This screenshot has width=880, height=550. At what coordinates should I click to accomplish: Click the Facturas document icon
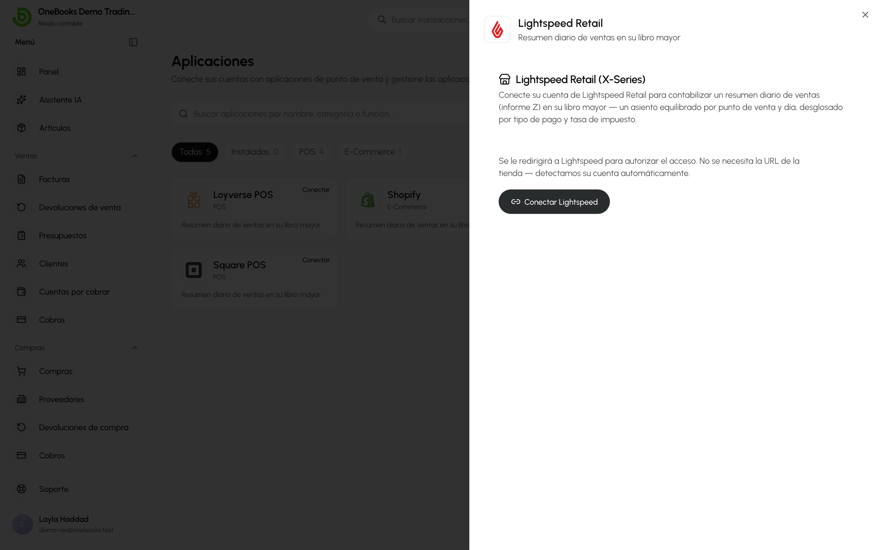(x=21, y=179)
